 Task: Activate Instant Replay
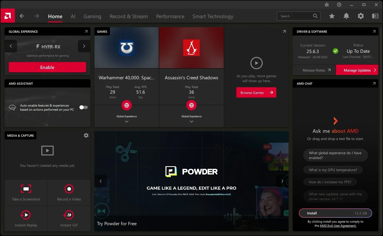[26, 215]
